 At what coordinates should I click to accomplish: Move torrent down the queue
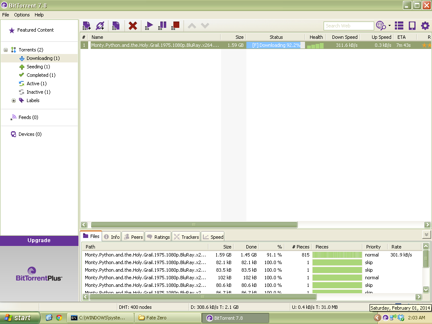[x=205, y=26]
